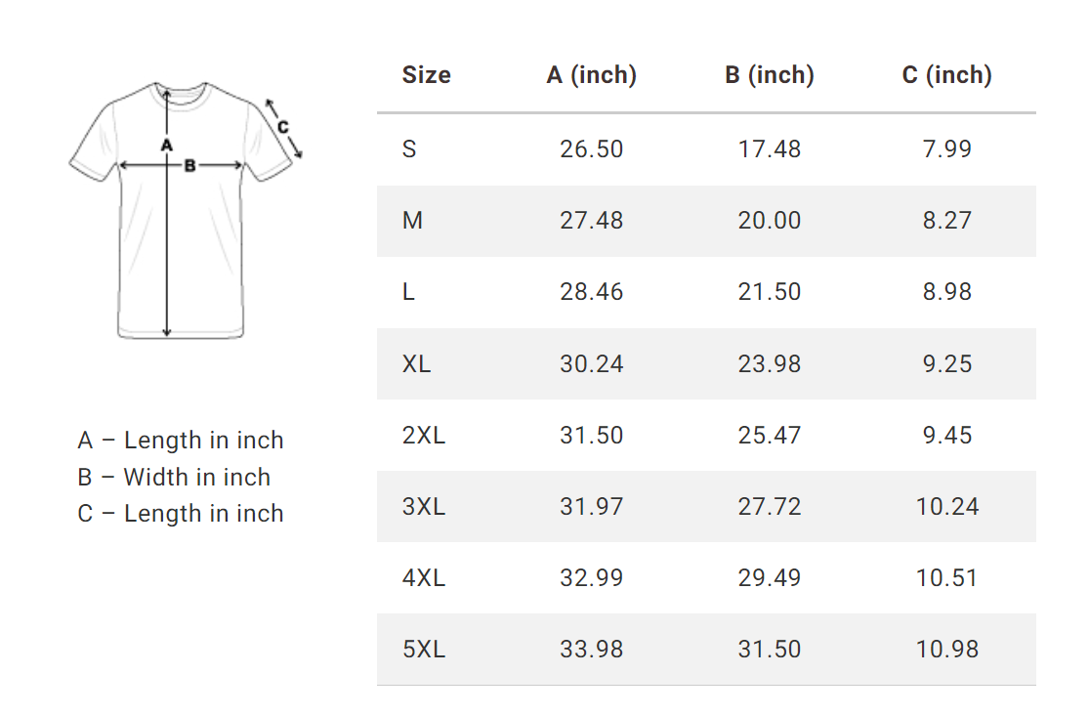This screenshot has width=1089, height=716.
Task: Click the 'B – Width in inch' legend
Action: pos(174,478)
